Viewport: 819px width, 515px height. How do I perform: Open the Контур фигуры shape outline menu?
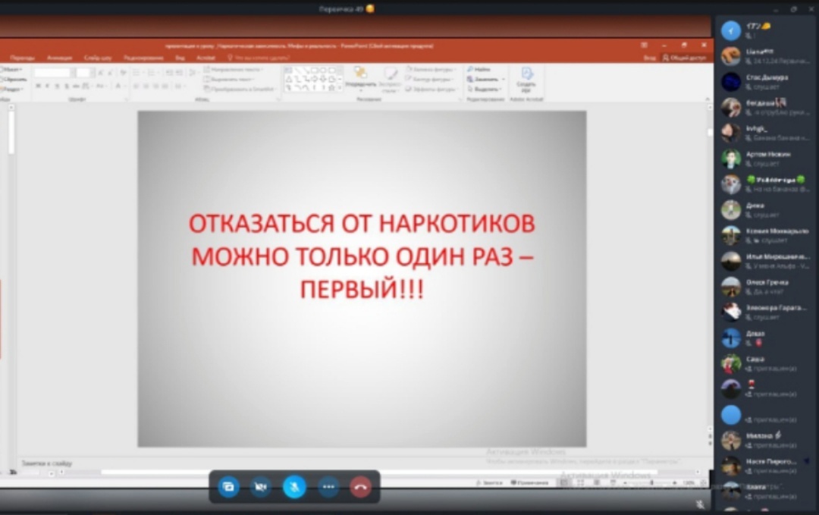[431, 79]
